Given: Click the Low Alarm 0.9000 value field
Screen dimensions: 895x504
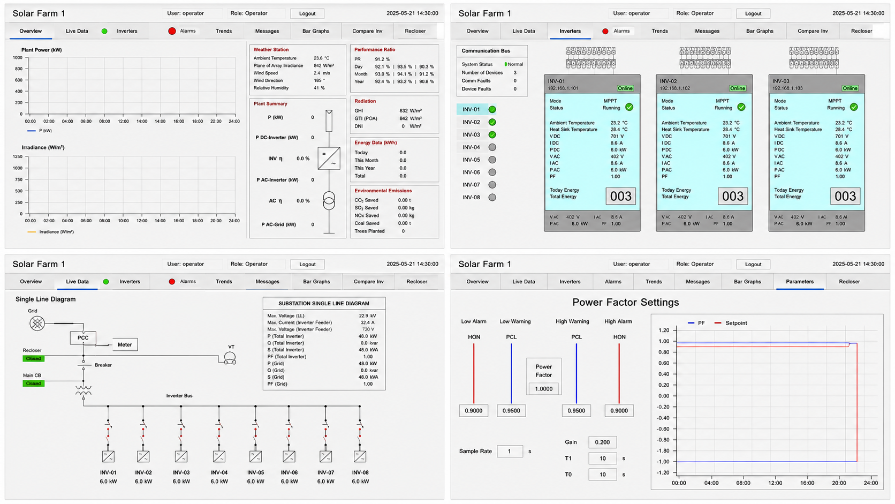Looking at the screenshot, I should (474, 411).
